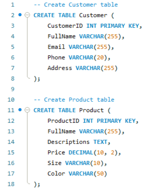
Task: Click the 'Phone' column name
Action: 56,58
